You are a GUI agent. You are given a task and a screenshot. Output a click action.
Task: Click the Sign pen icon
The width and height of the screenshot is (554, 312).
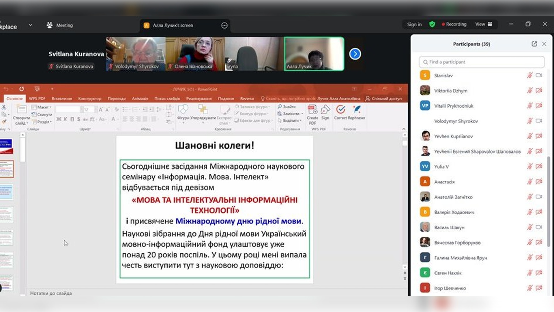pyautogui.click(x=325, y=110)
